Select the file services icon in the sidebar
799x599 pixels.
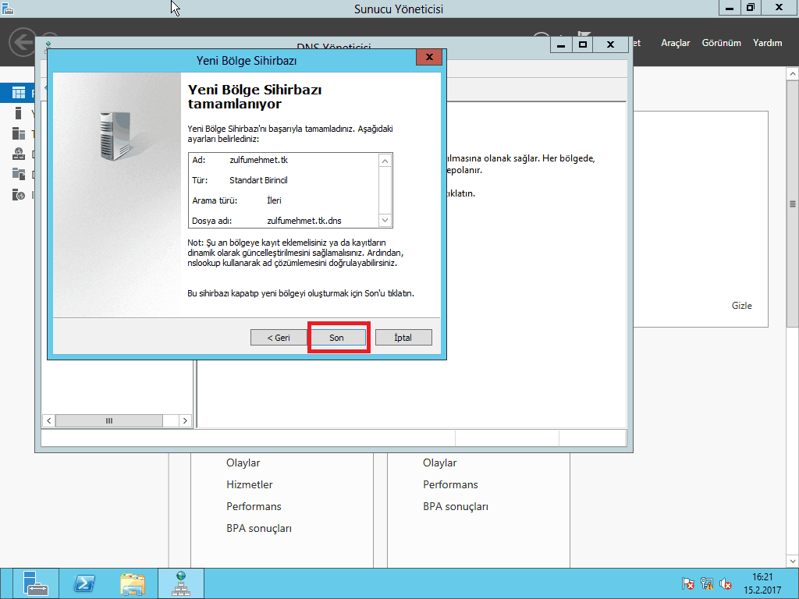tap(19, 174)
